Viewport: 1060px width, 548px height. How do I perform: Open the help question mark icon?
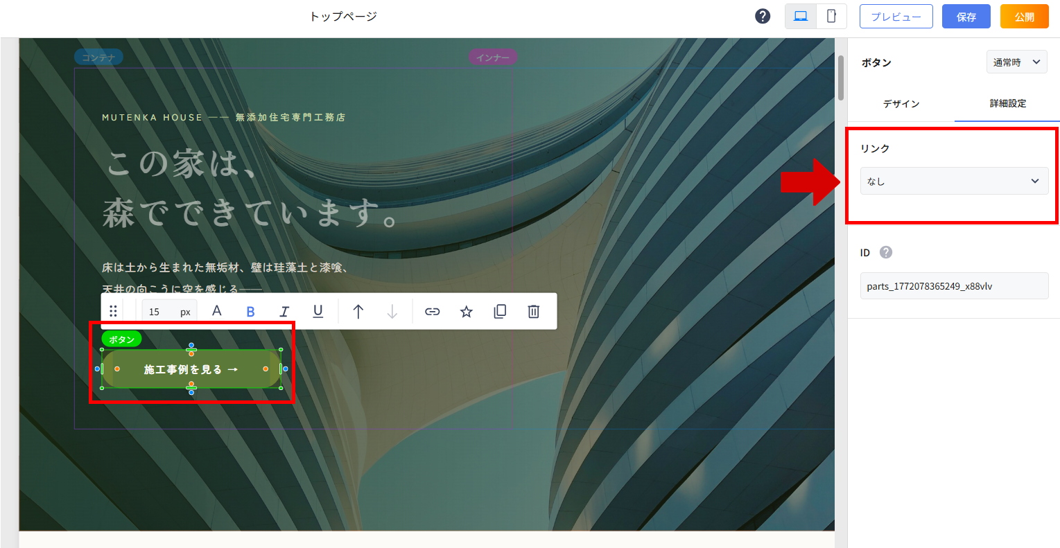(x=763, y=17)
